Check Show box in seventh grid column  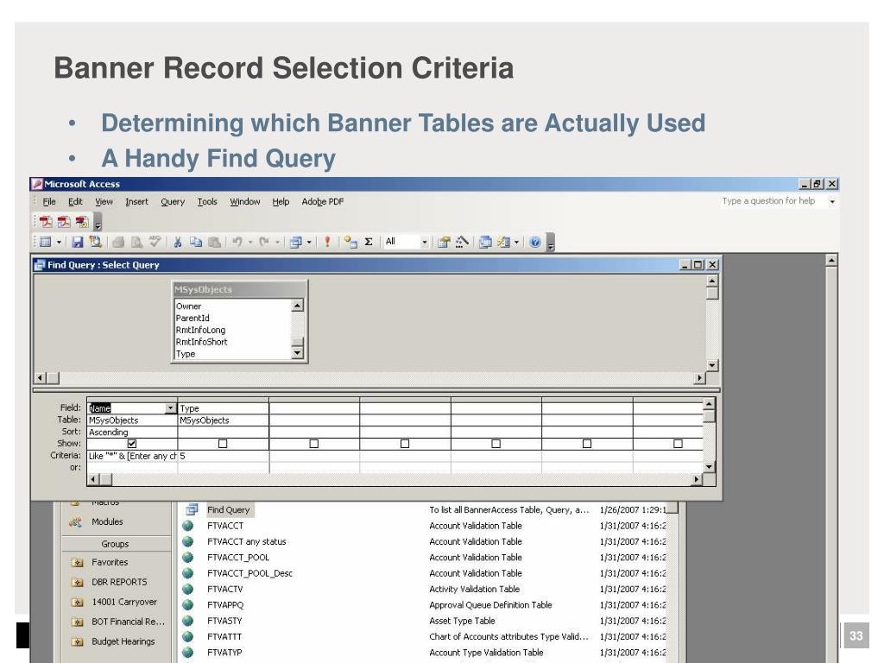(x=679, y=444)
